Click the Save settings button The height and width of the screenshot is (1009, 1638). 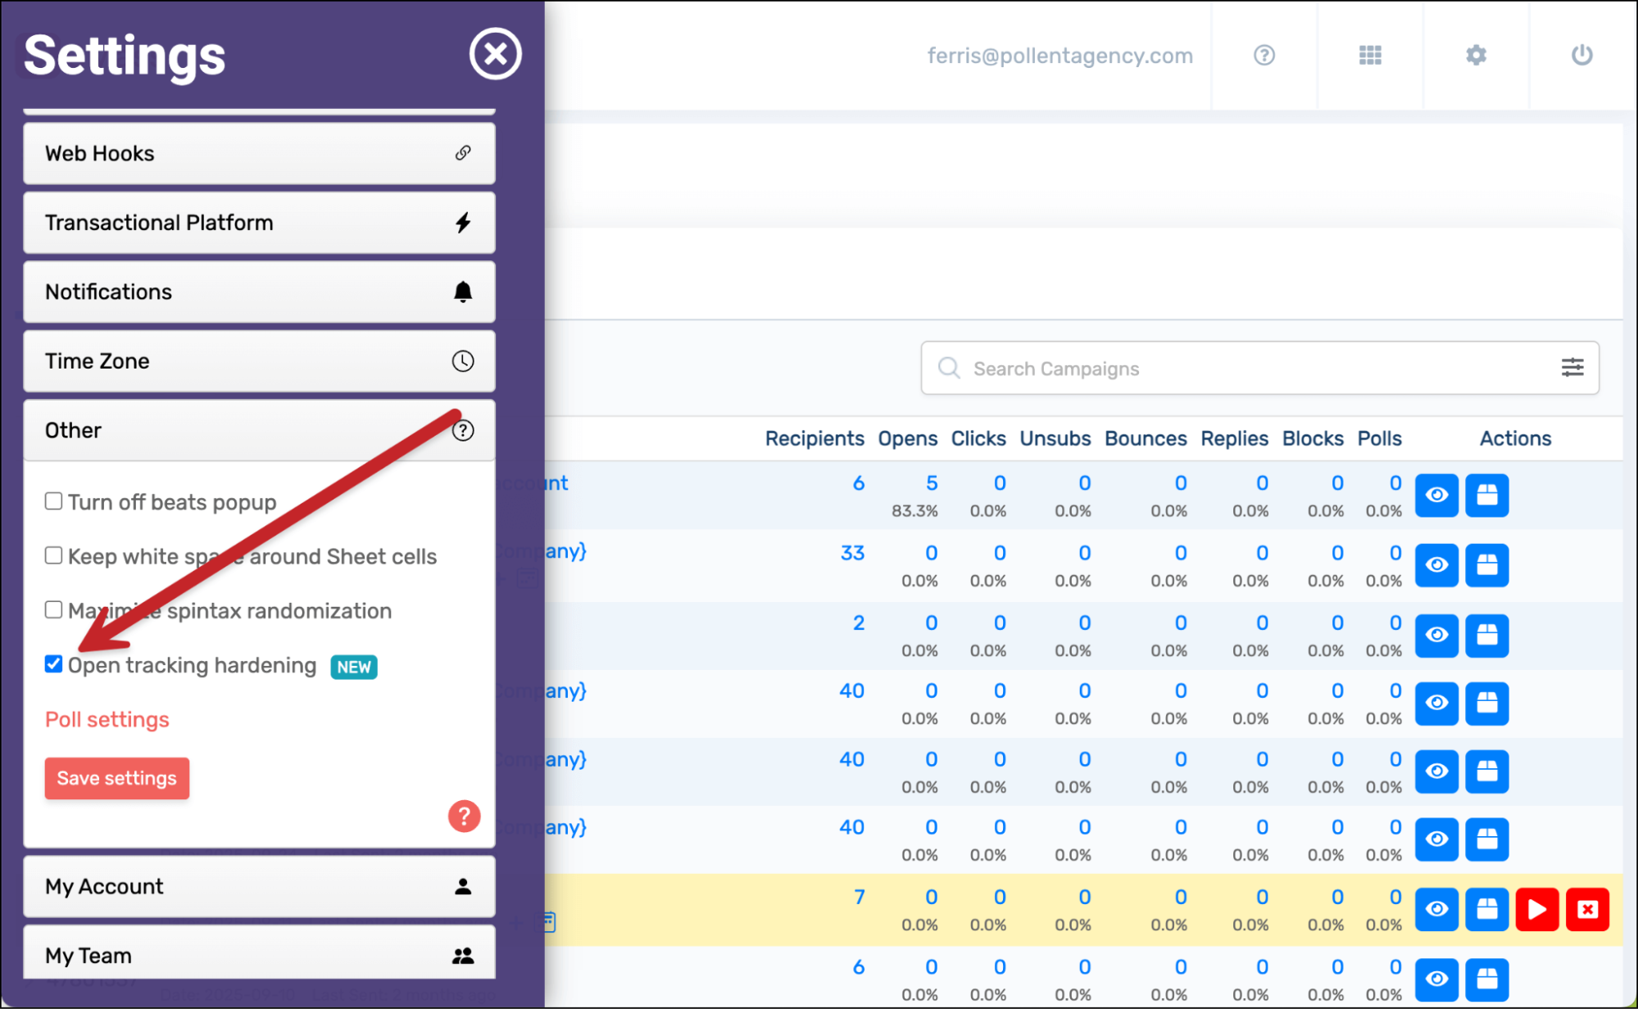point(116,778)
